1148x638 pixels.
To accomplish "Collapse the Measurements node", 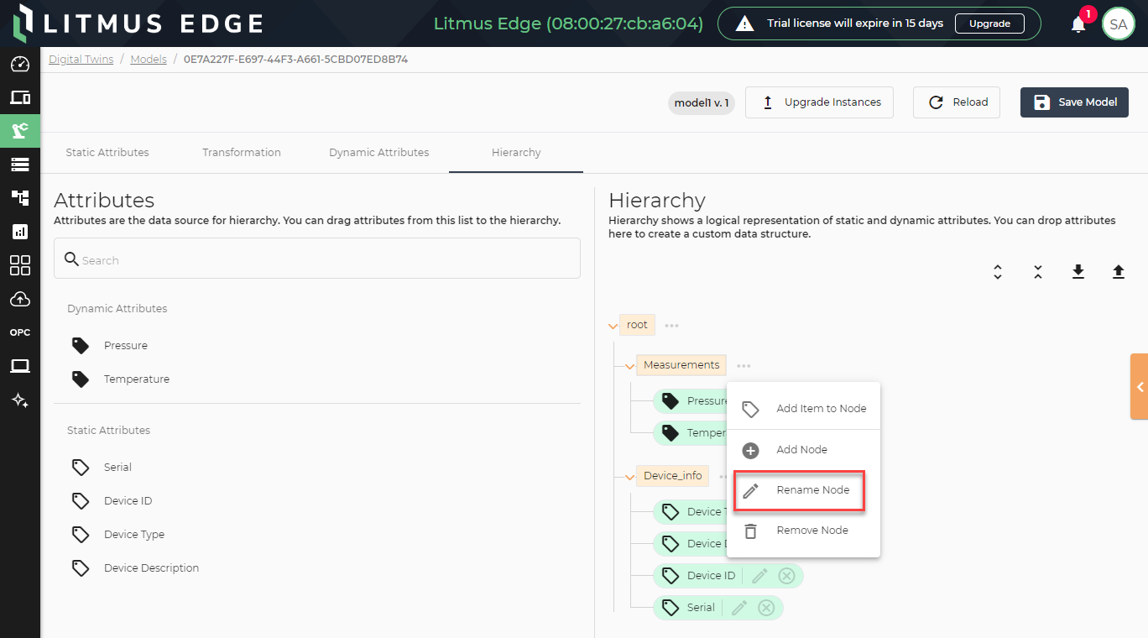I will coord(628,365).
